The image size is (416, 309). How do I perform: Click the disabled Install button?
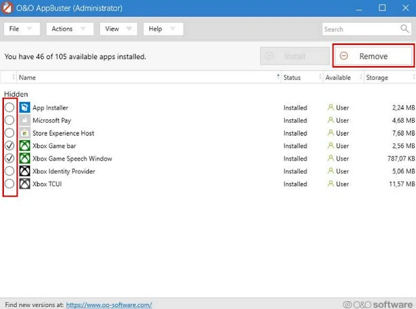click(x=294, y=56)
